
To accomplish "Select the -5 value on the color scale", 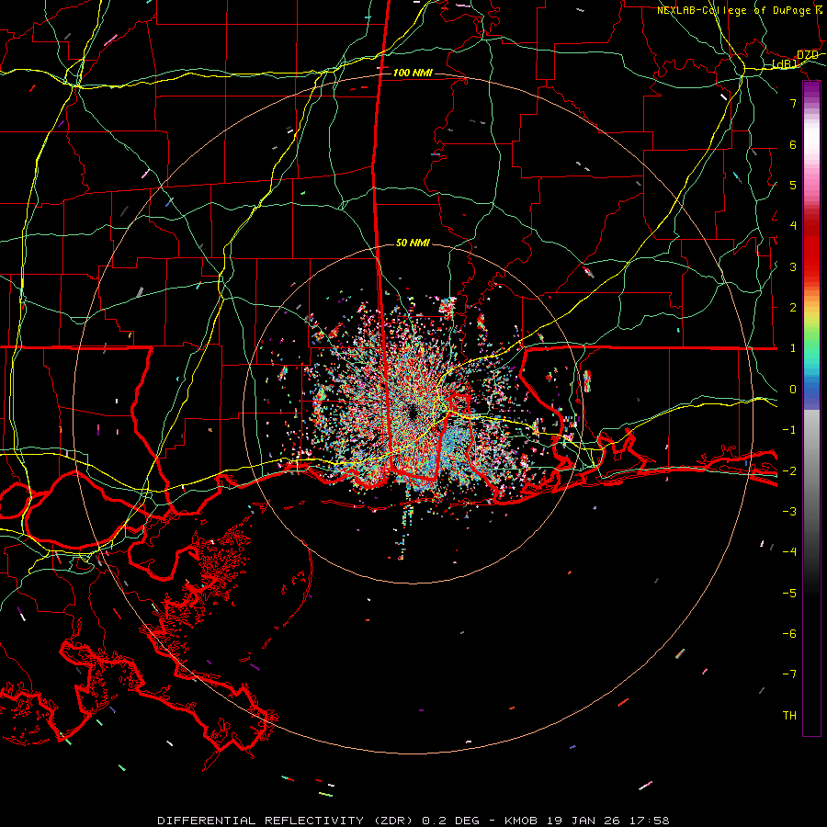I will pos(789,594).
